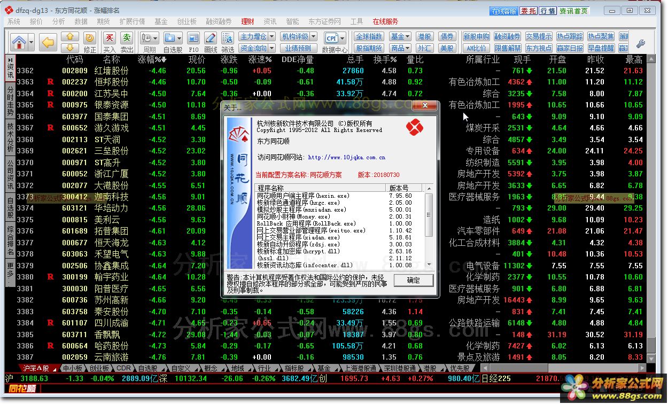The image size is (668, 404).
Task: Open the 报价 menu
Action: point(36,21)
